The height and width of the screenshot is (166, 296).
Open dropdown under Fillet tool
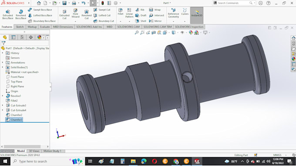[121, 21]
